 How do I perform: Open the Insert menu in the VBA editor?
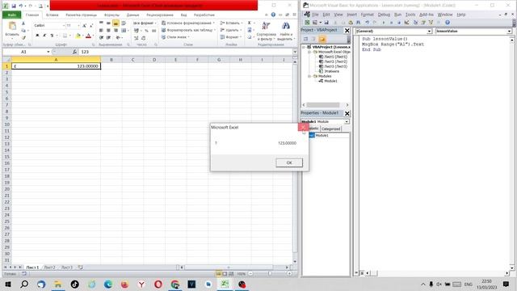[x=352, y=15]
